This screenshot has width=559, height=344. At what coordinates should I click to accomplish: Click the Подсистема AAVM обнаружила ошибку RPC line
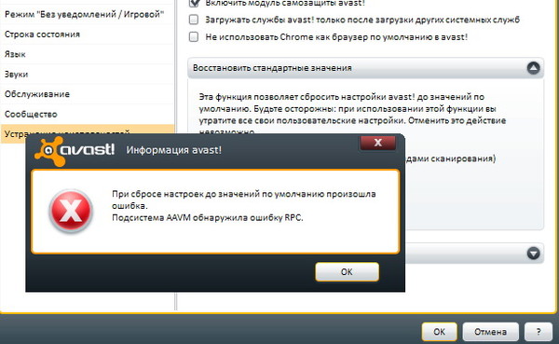pos(208,217)
